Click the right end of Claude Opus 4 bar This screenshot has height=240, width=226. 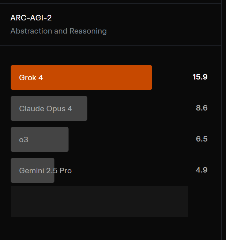tap(85, 108)
